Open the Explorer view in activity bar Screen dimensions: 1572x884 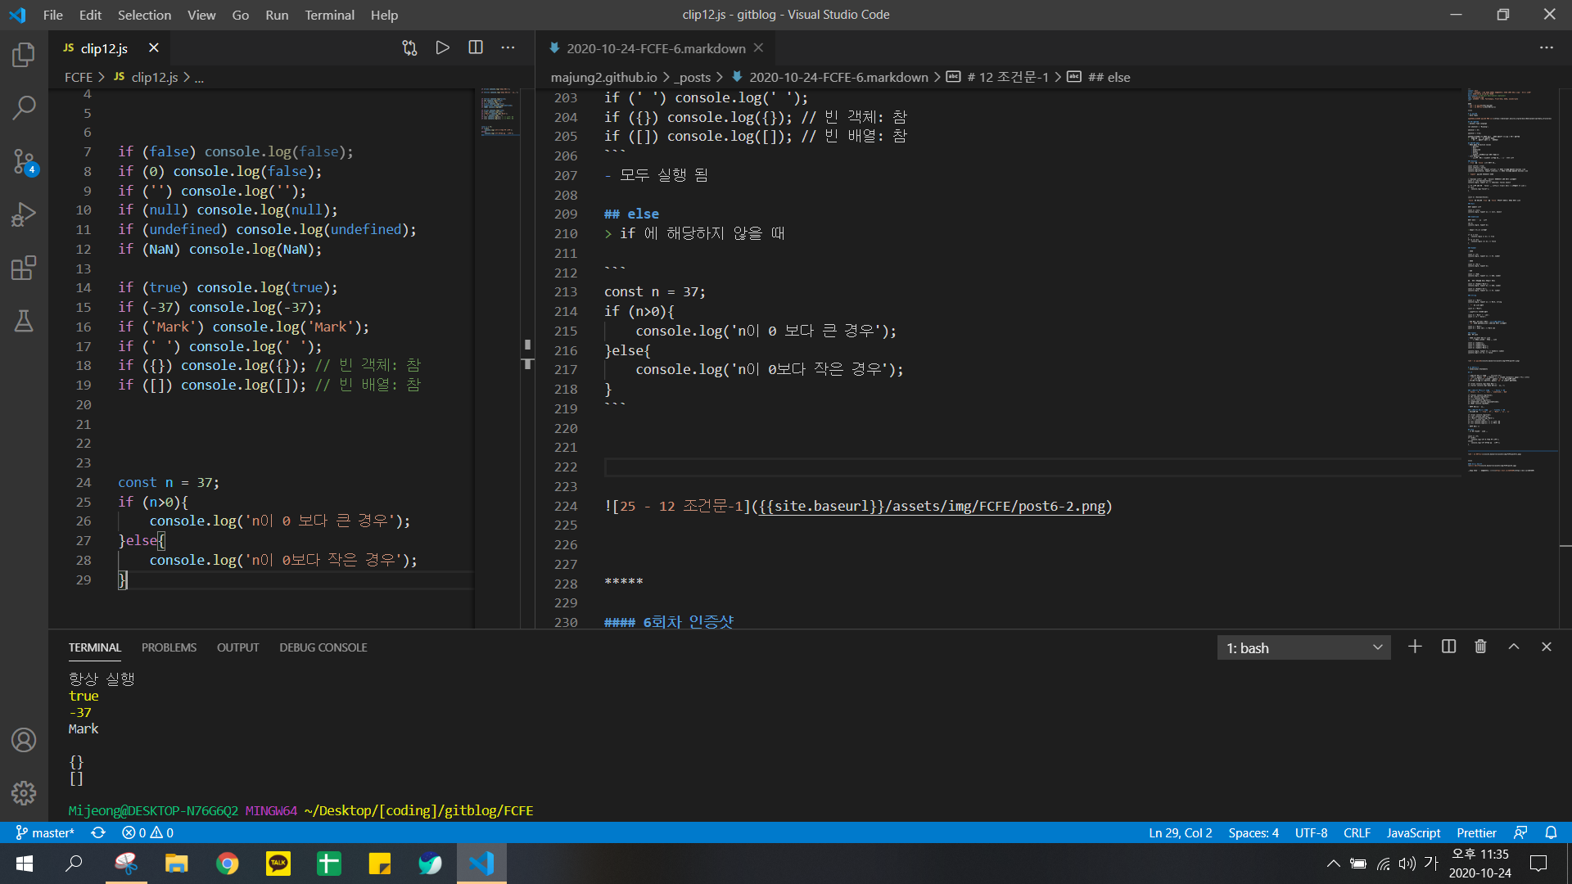(x=24, y=55)
